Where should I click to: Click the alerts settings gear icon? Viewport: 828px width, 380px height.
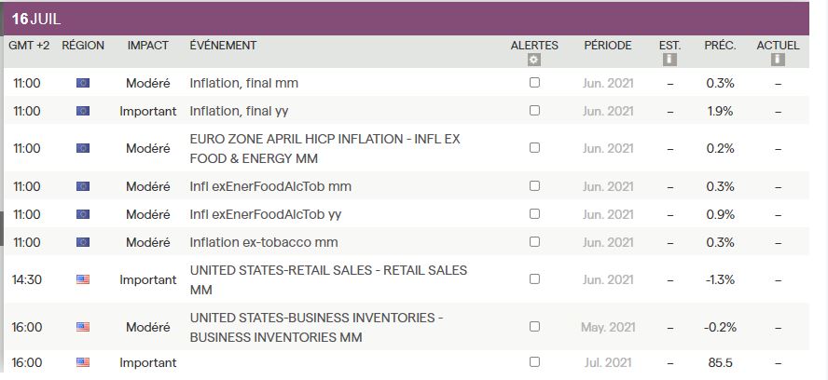(x=534, y=60)
